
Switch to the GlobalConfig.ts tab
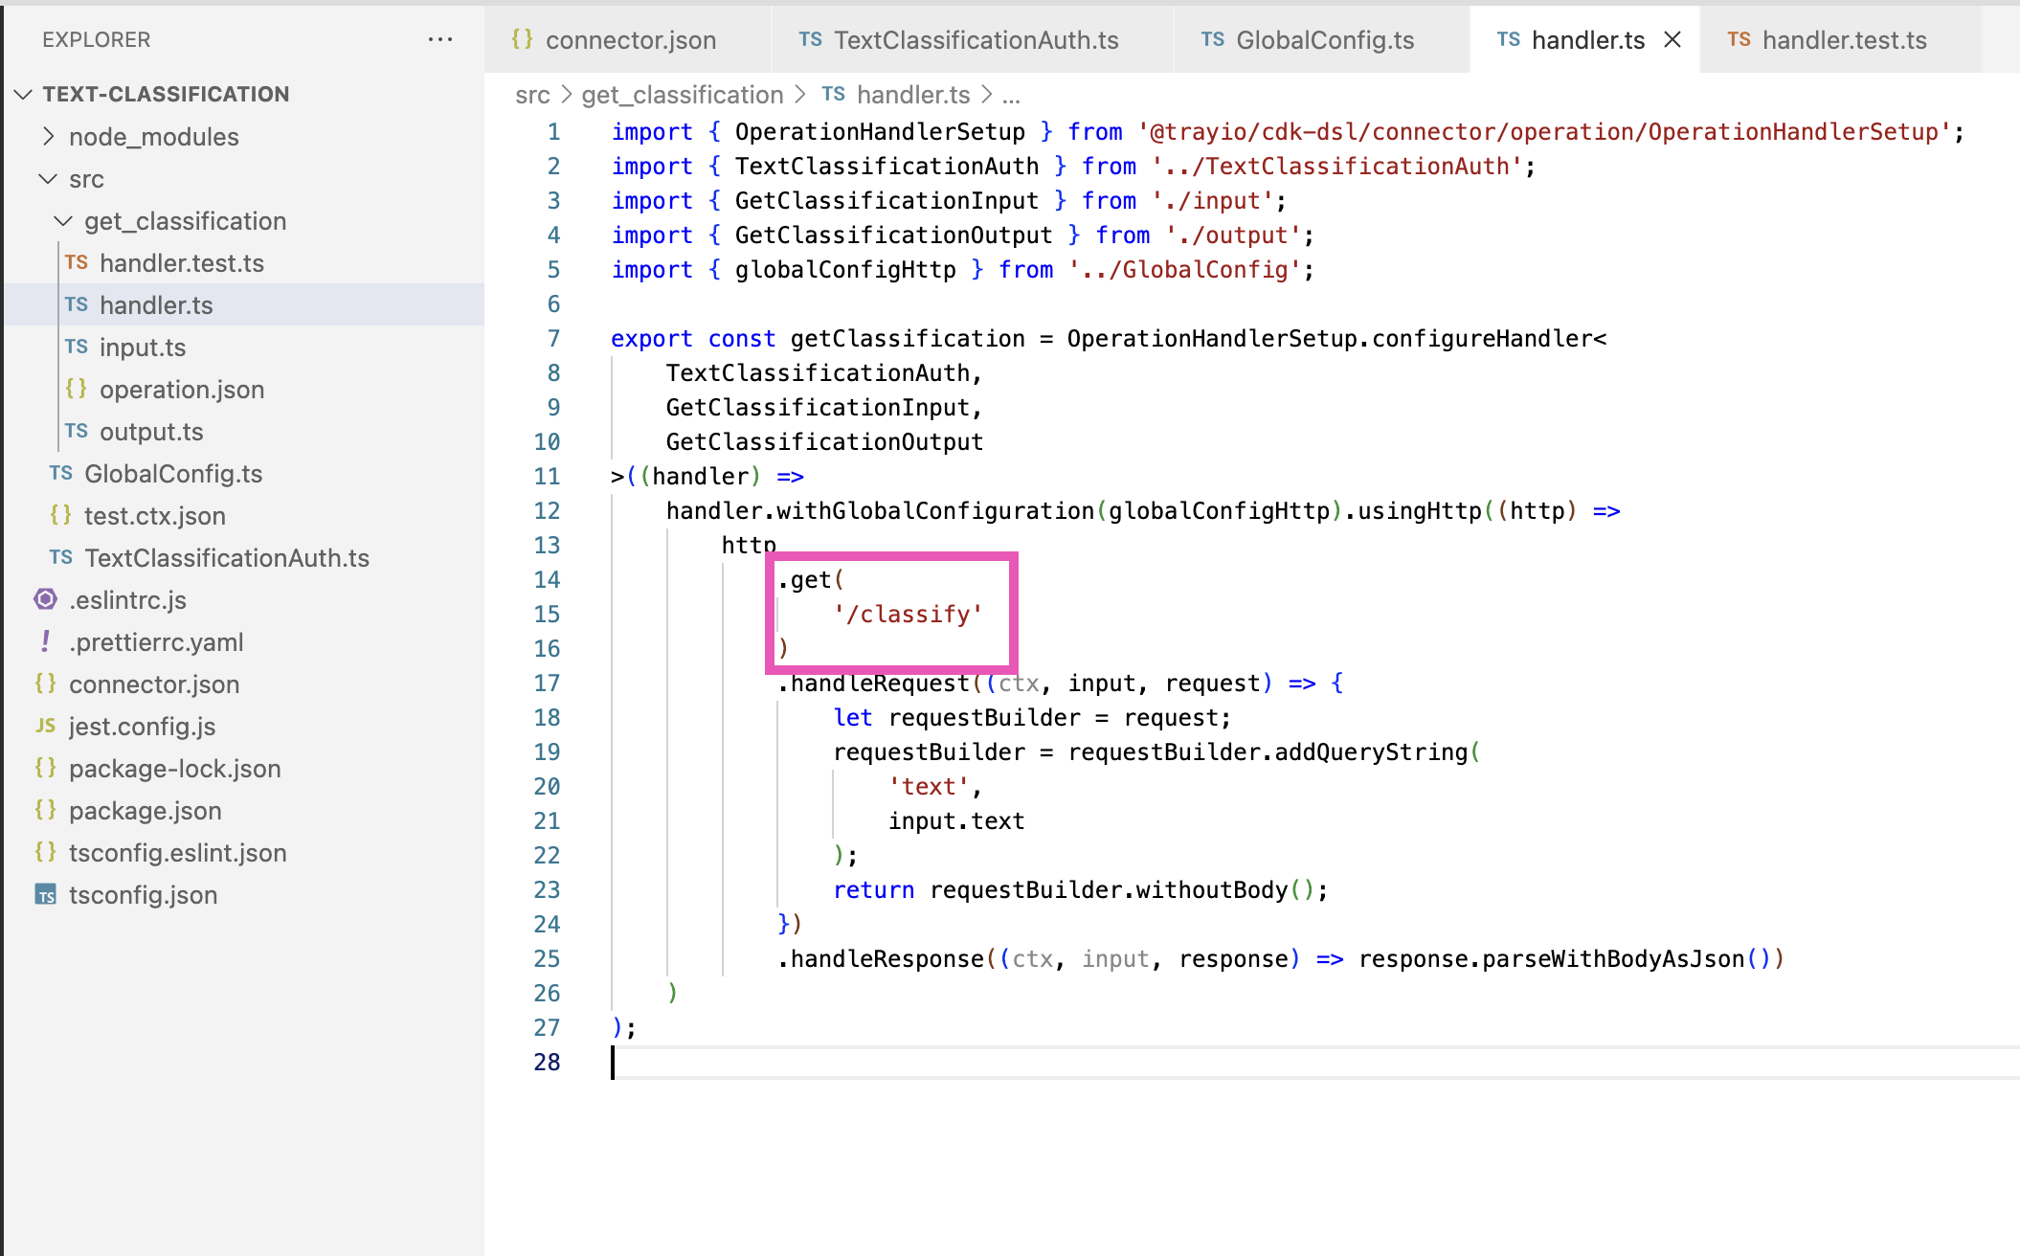(x=1324, y=40)
